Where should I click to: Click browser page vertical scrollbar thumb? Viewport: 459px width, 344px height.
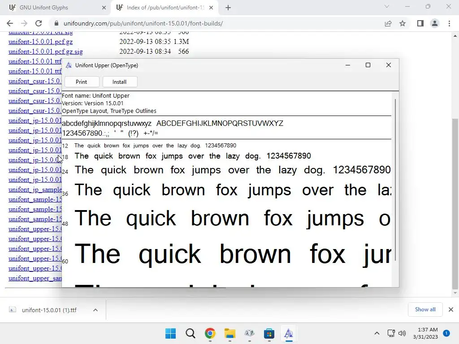click(x=455, y=203)
